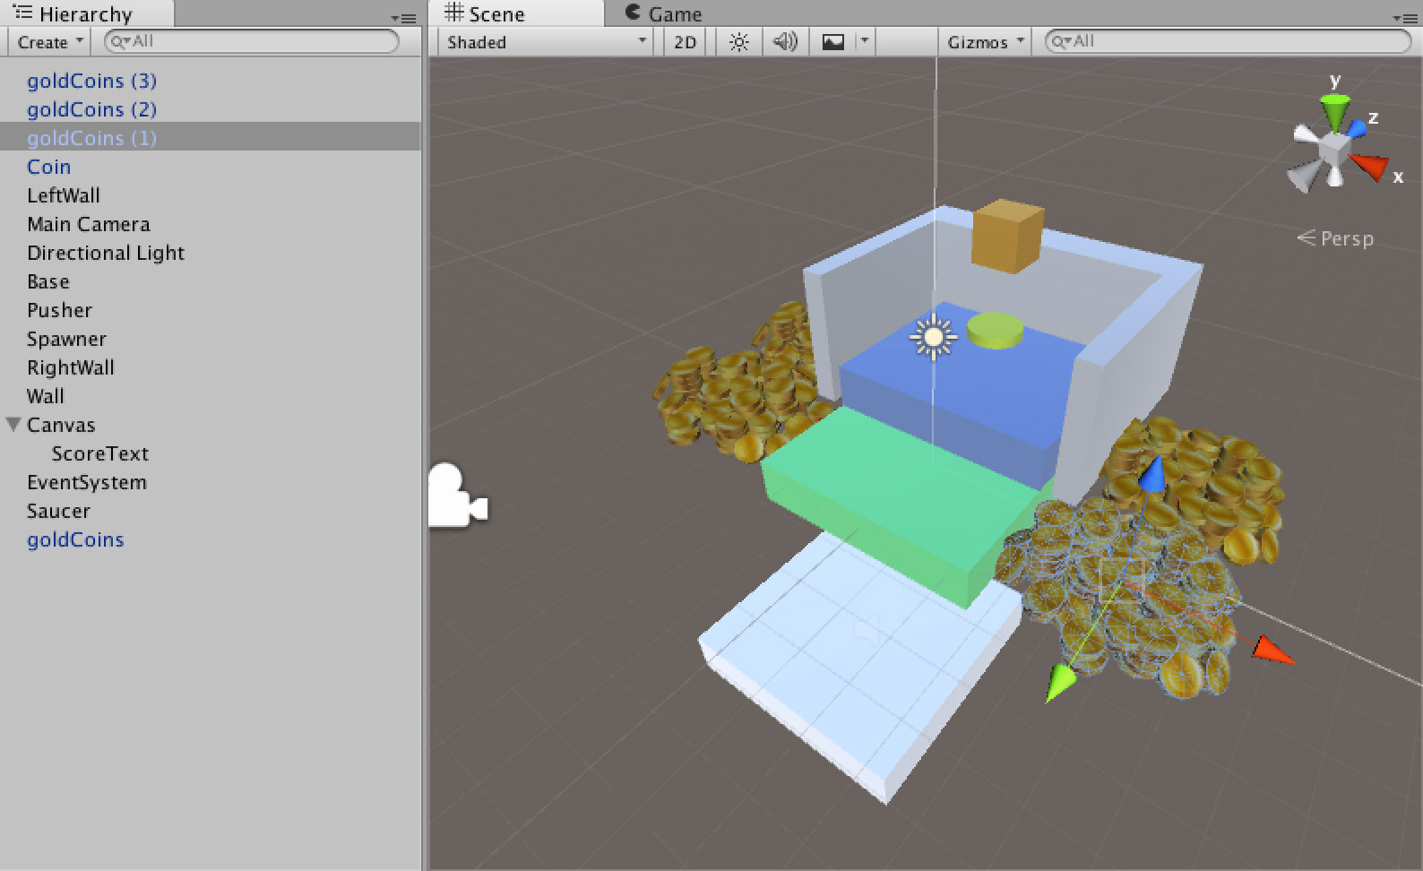This screenshot has height=871, width=1423.
Task: Click the green Y move handle arrow
Action: click(x=1060, y=683)
